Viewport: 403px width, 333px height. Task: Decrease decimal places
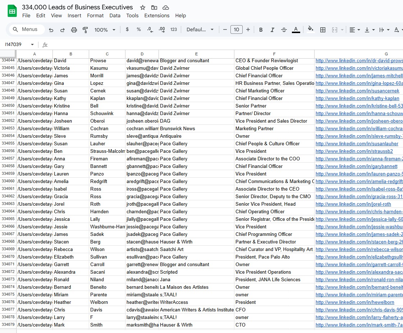[x=150, y=29]
